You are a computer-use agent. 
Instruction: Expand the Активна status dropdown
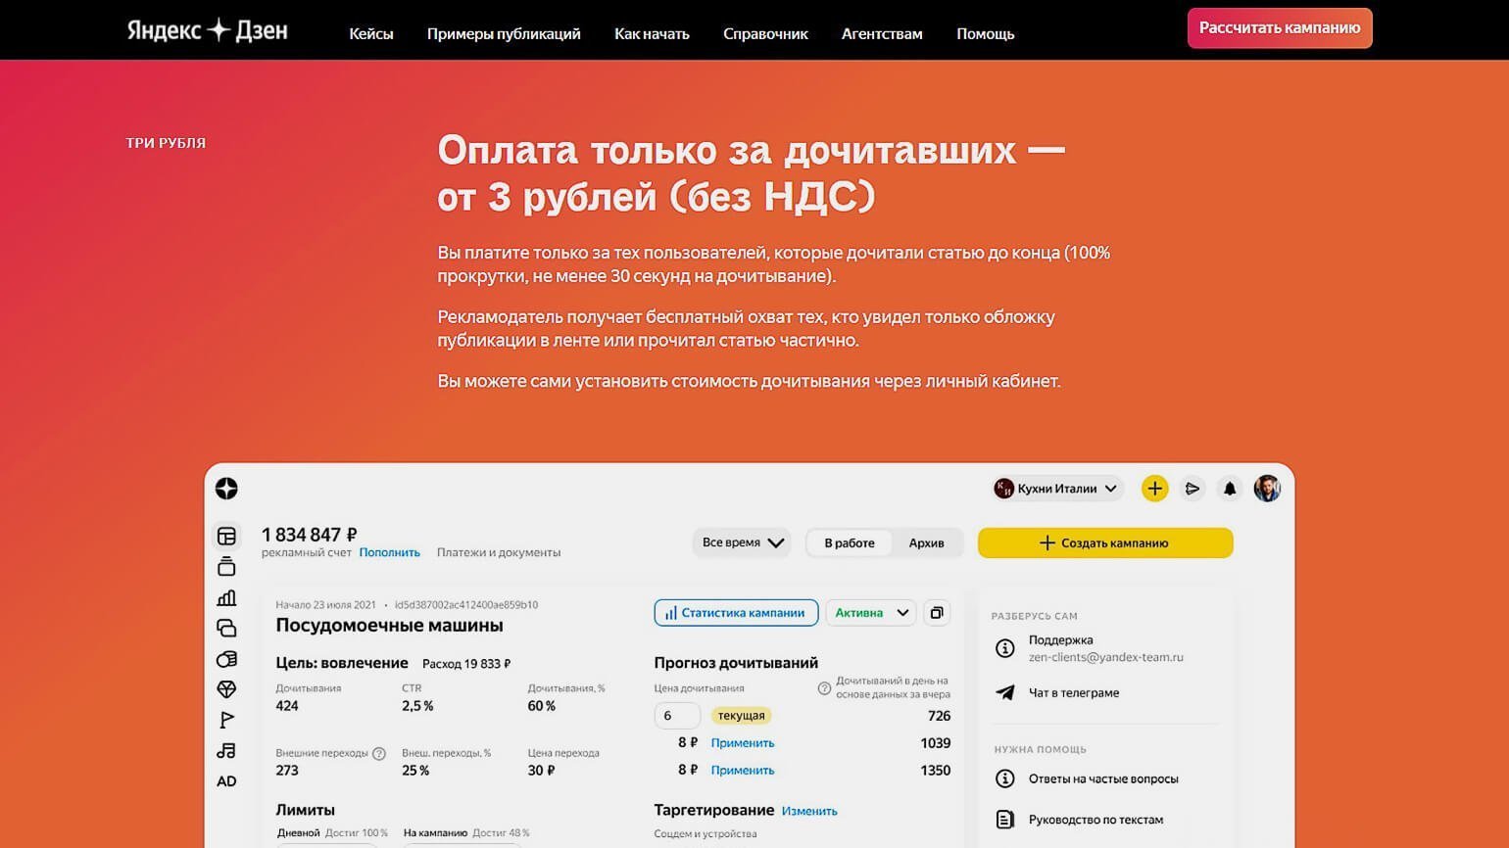point(871,613)
